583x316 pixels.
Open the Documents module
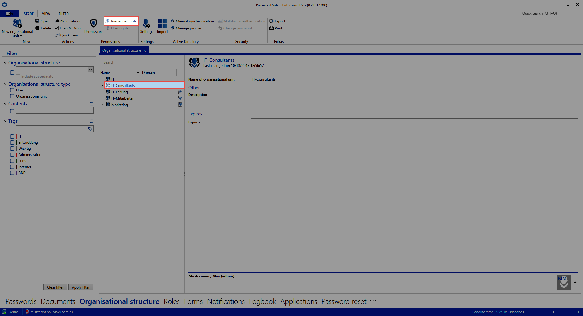click(x=58, y=301)
